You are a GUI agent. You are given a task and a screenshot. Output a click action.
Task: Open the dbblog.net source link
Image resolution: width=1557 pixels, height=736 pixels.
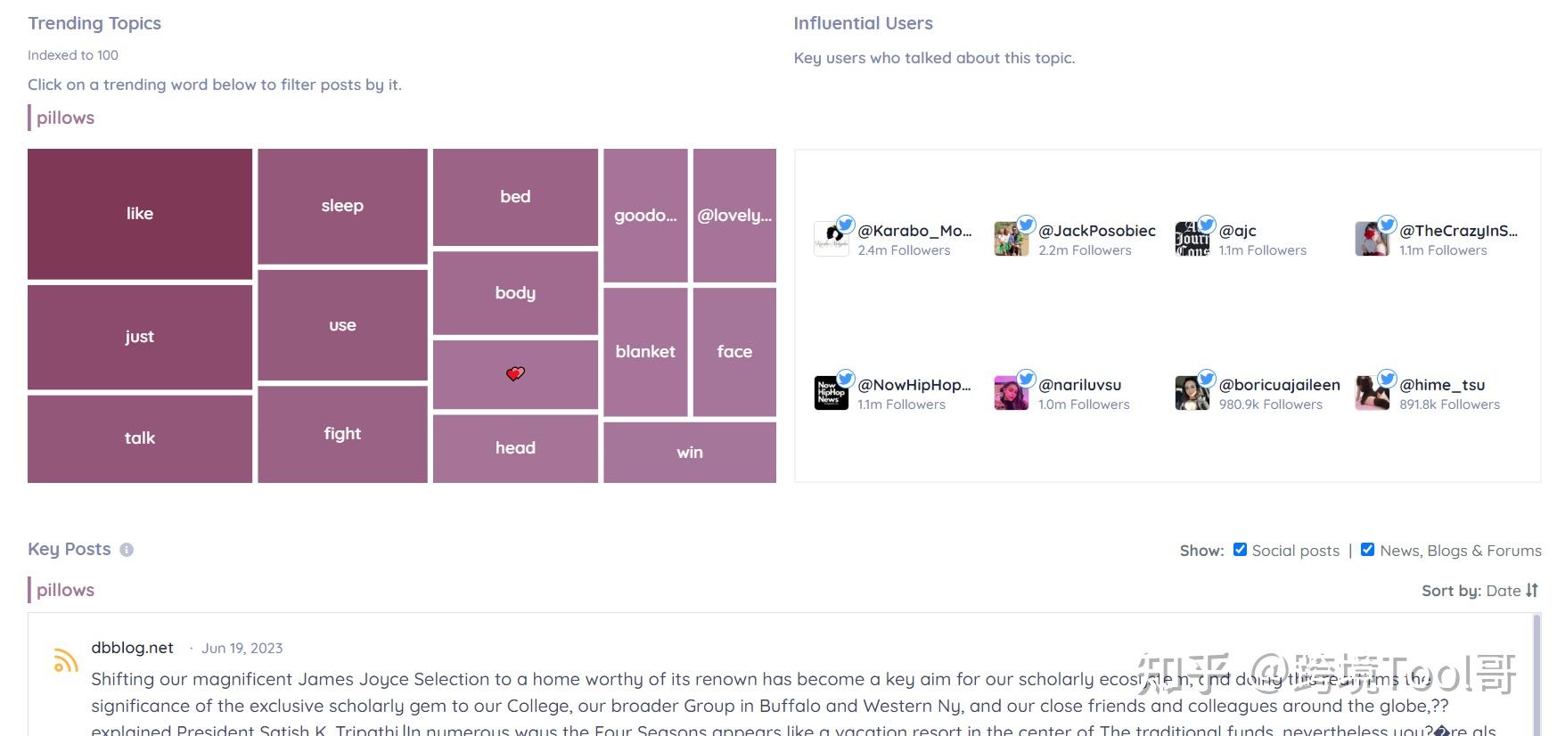coord(132,648)
